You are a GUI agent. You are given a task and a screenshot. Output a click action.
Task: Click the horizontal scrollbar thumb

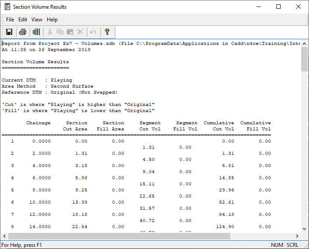point(119,236)
